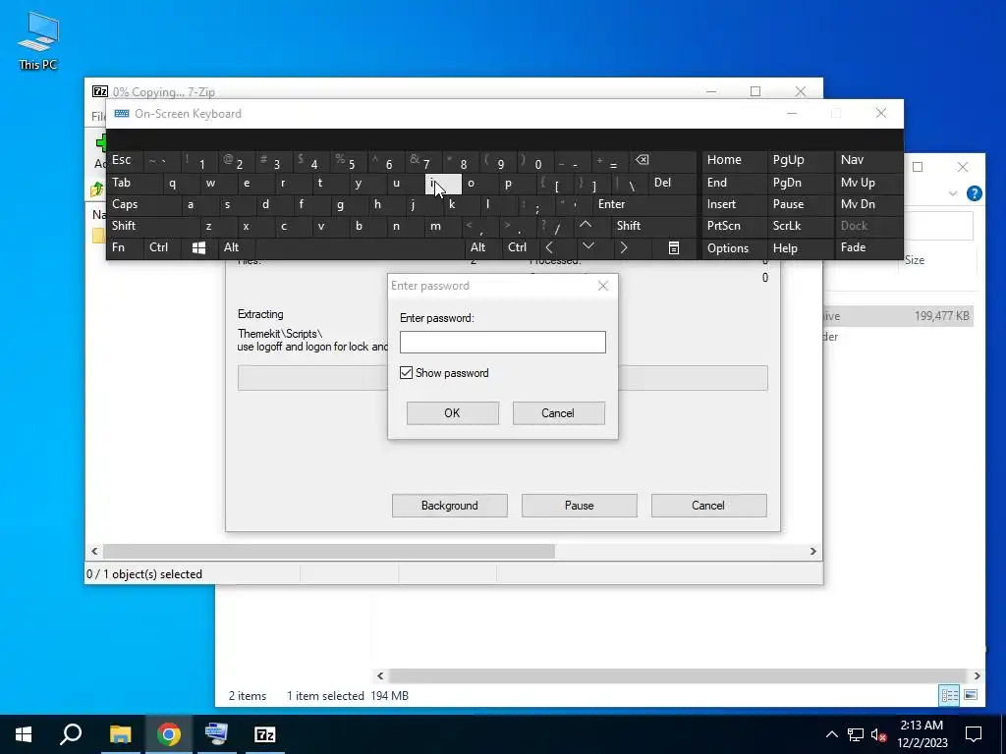Viewport: 1006px width, 754px height.
Task: Open File Explorer from taskbar
Action: click(120, 734)
